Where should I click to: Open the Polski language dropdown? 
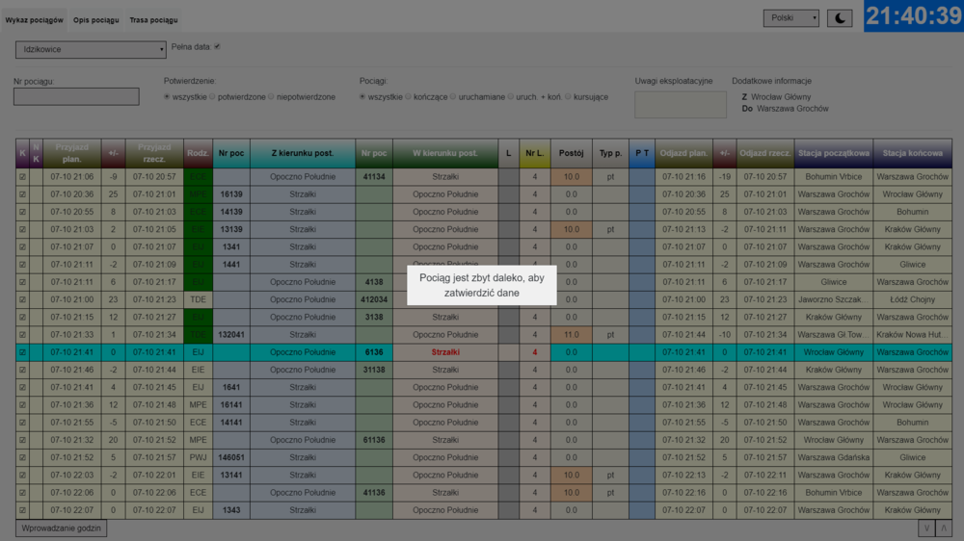791,18
